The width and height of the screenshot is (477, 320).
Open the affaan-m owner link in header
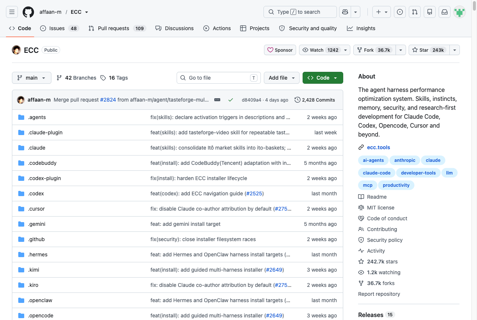50,12
